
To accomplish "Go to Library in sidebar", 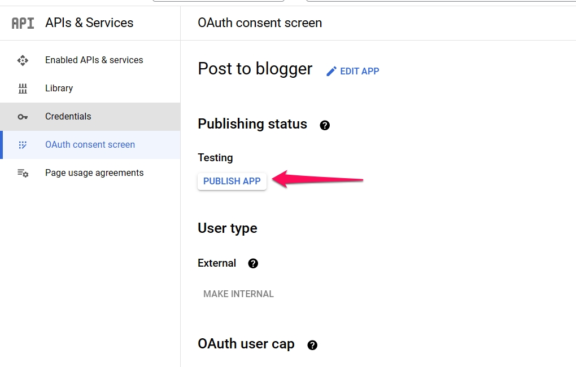I will point(90,89).
